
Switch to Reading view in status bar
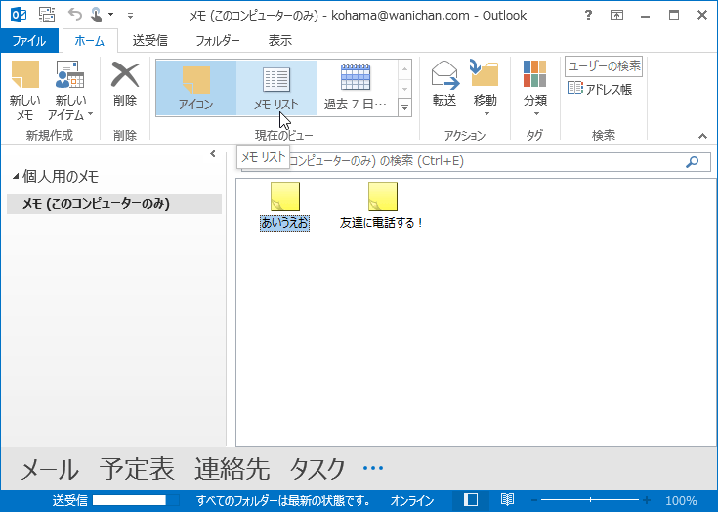pos(507,500)
